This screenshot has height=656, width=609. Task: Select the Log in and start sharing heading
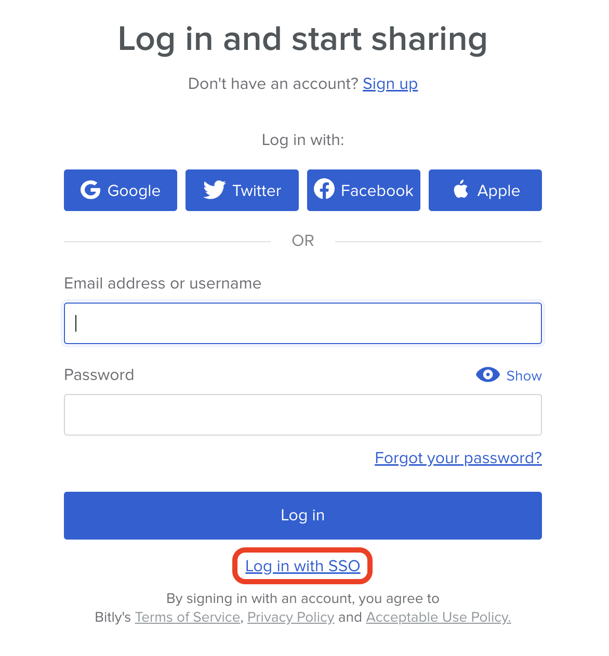point(303,39)
